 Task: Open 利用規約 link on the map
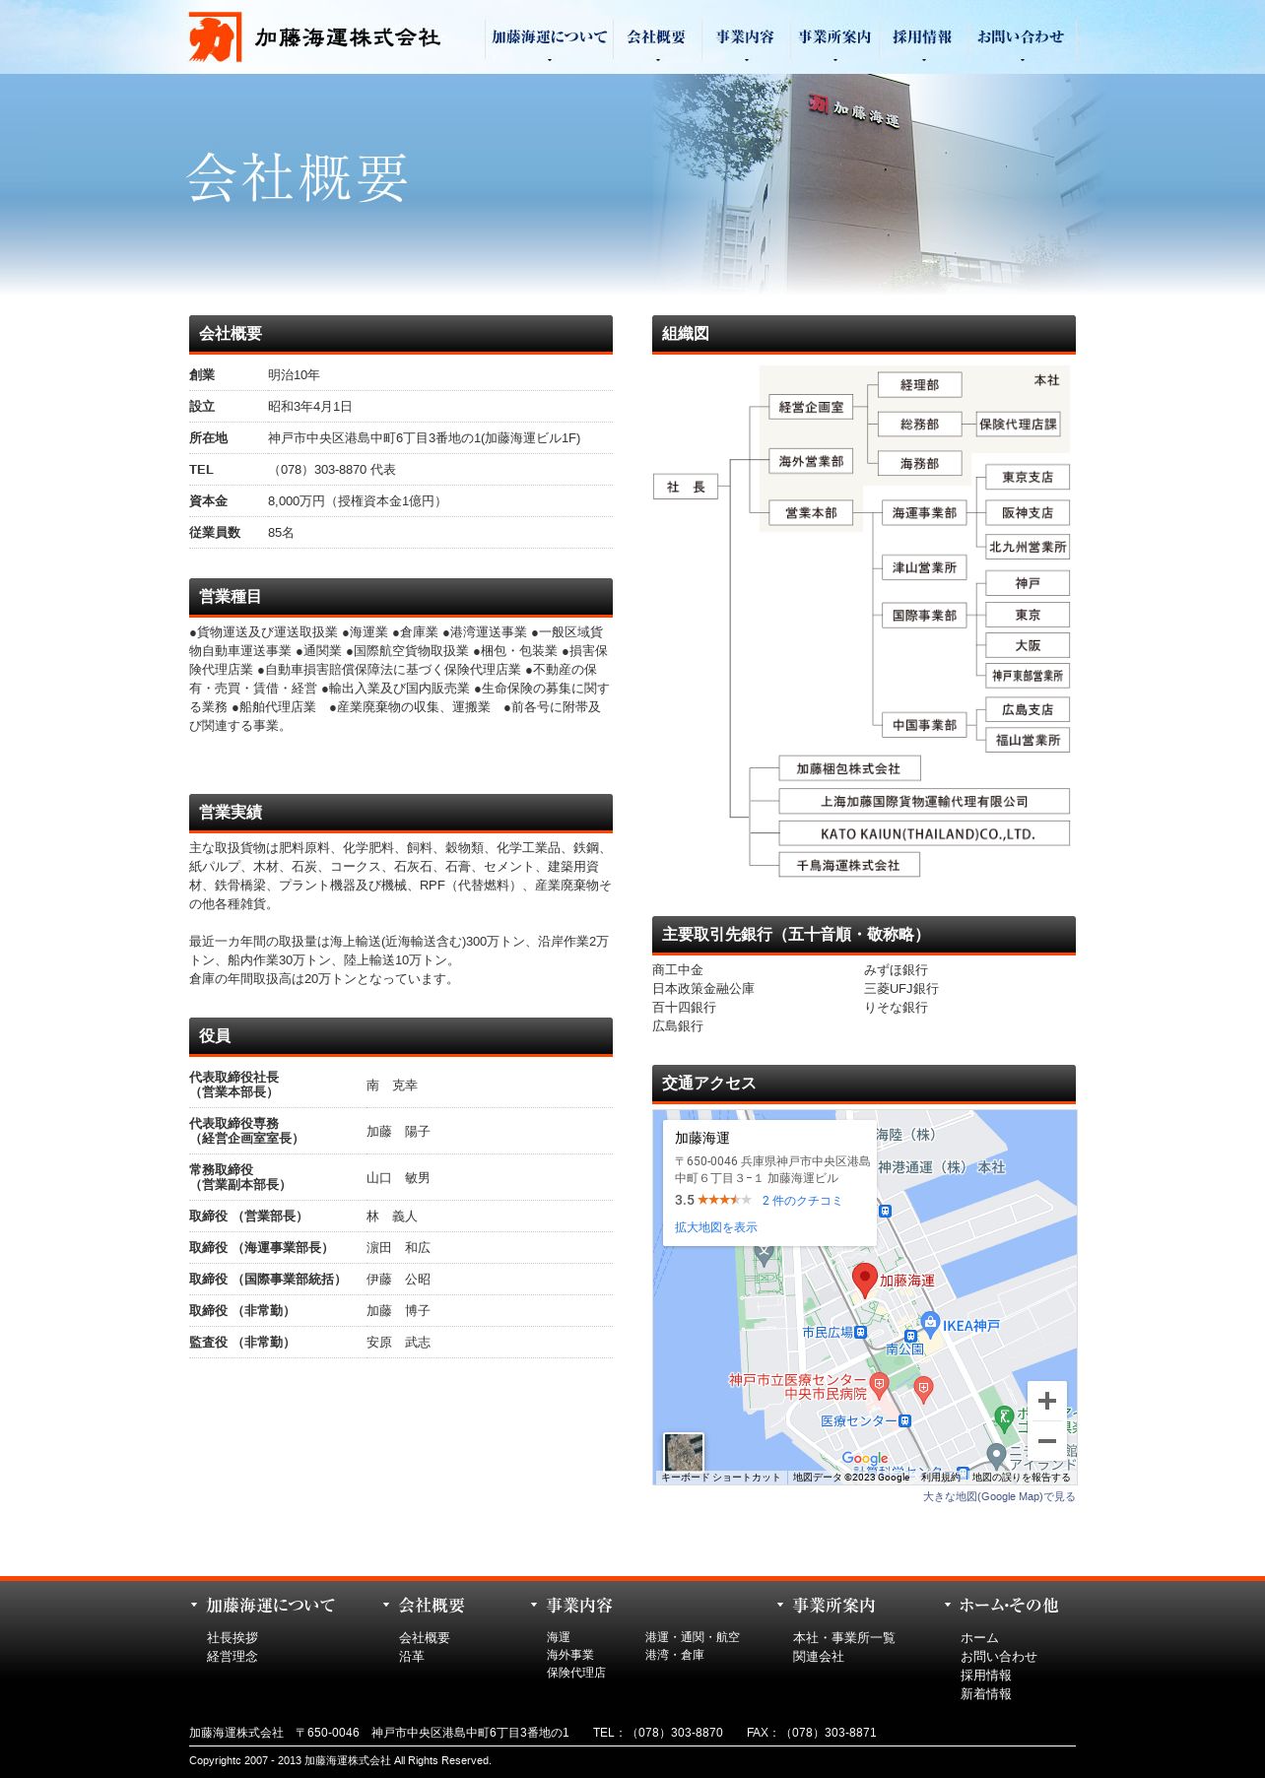click(941, 1478)
